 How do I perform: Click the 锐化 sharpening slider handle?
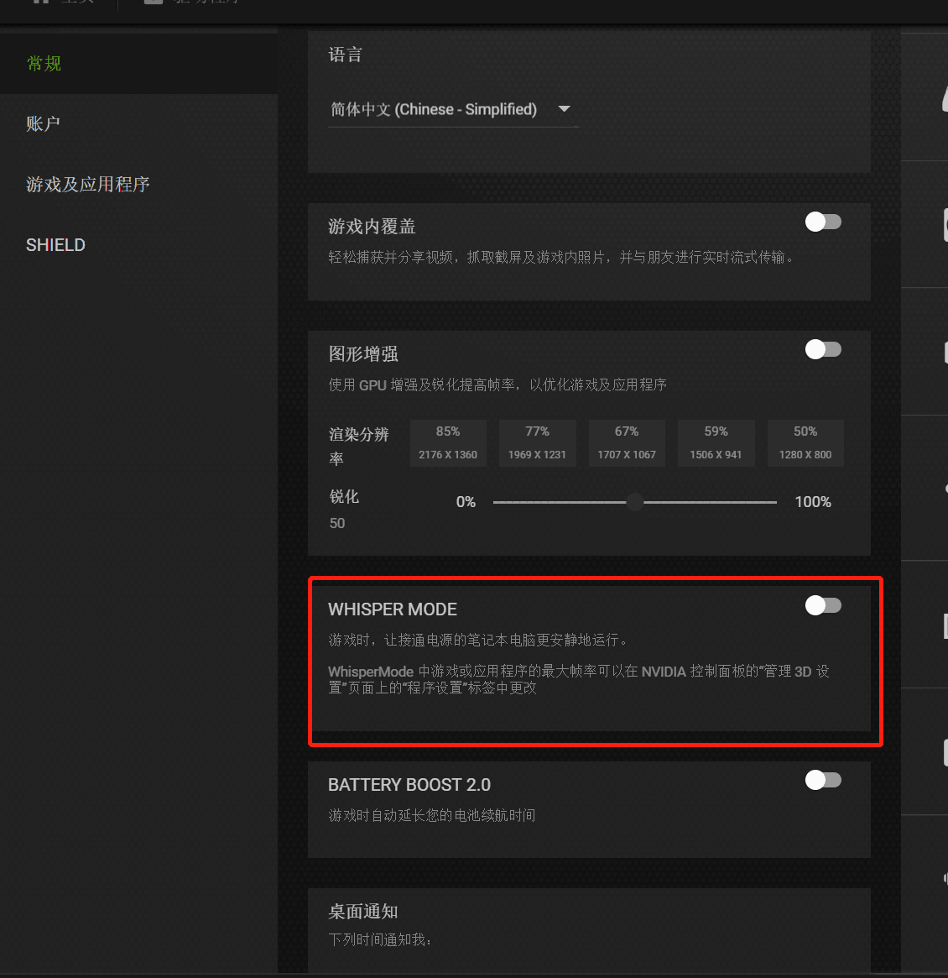(x=635, y=502)
